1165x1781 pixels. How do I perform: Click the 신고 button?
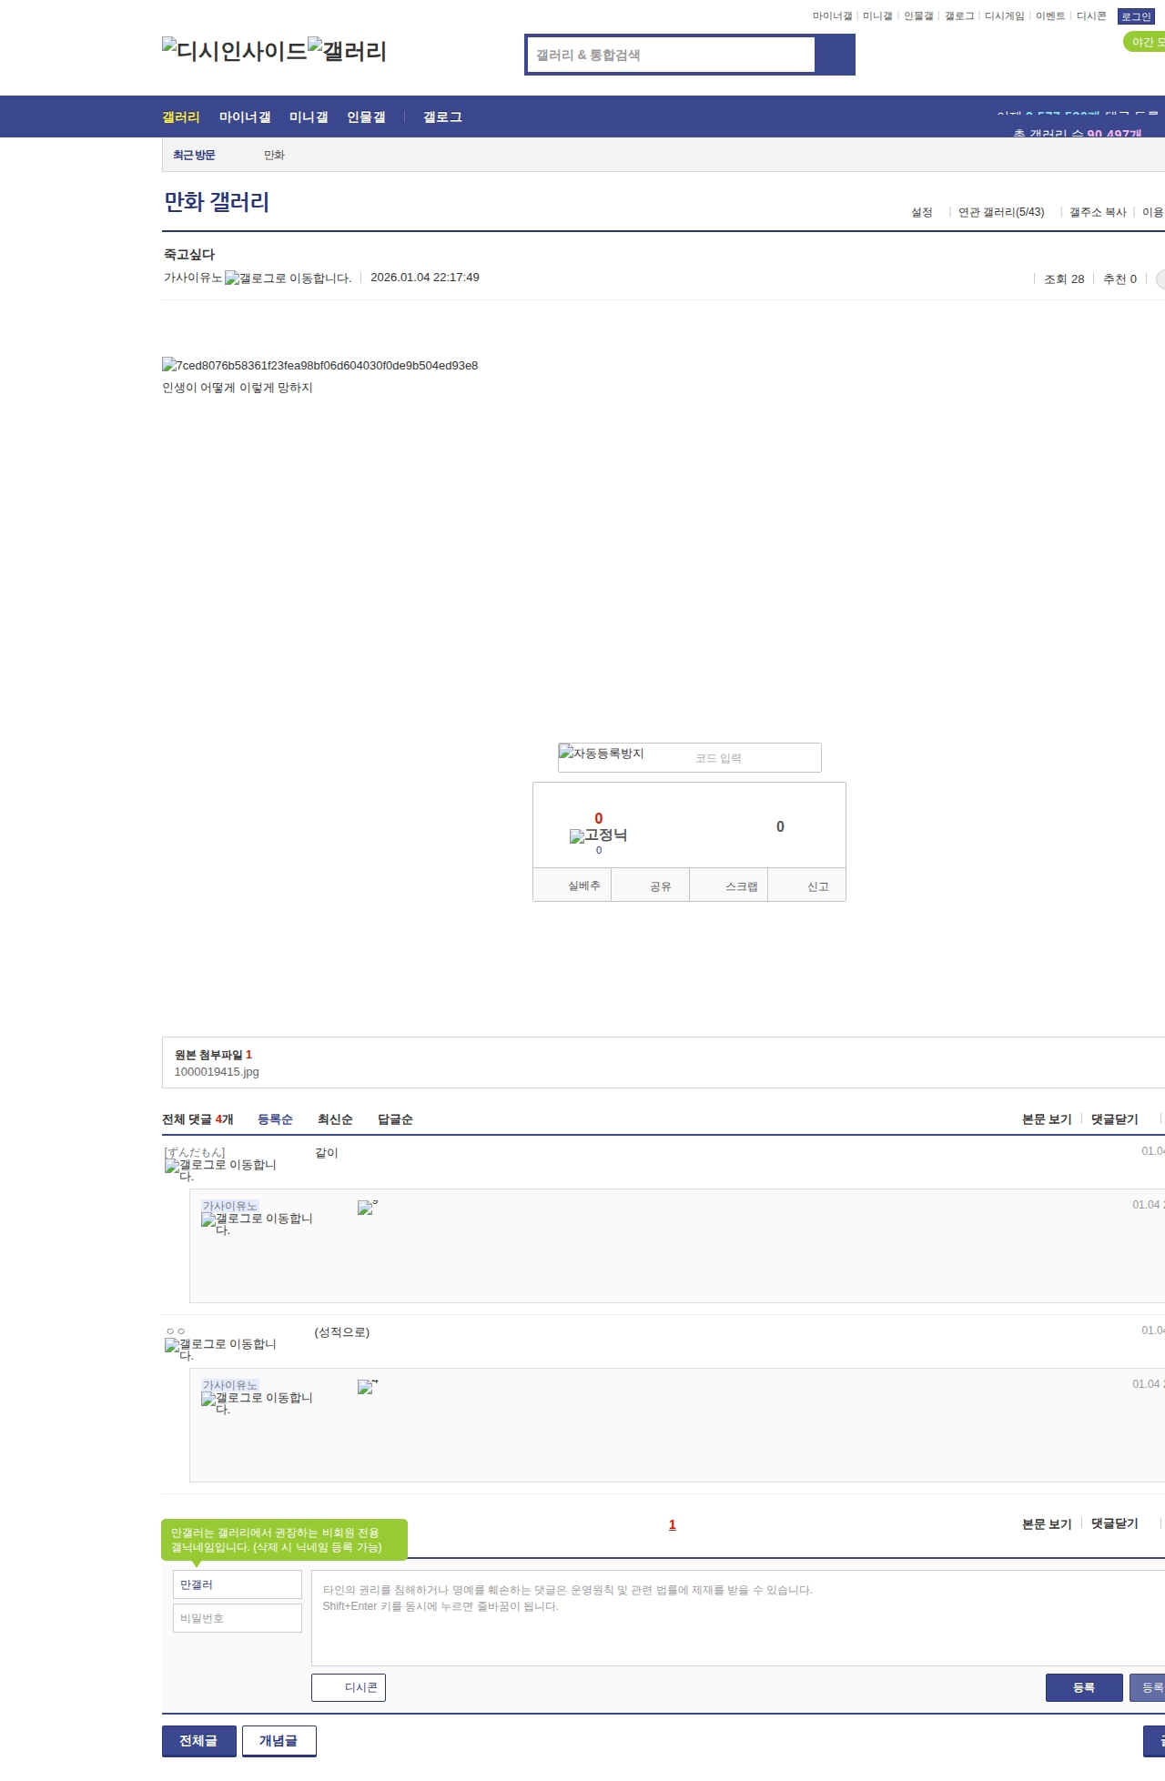(807, 885)
